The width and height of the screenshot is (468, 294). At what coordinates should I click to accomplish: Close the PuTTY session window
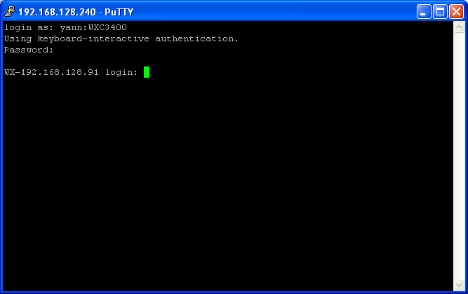coord(456,12)
